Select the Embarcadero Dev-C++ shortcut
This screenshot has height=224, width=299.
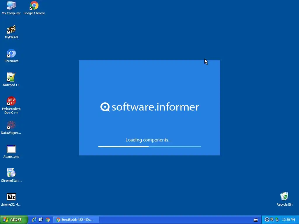coord(11,105)
